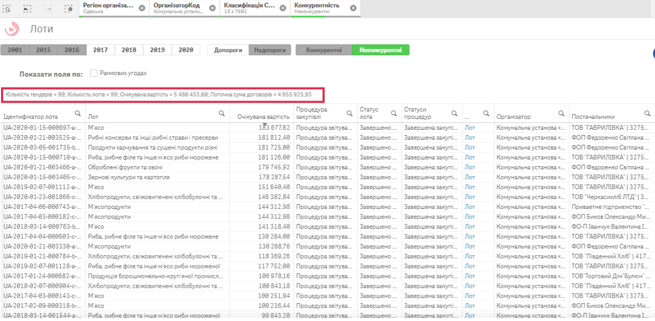The image size is (655, 321).
Task: Open Лот link for Зернові культури row
Action: coord(470,177)
